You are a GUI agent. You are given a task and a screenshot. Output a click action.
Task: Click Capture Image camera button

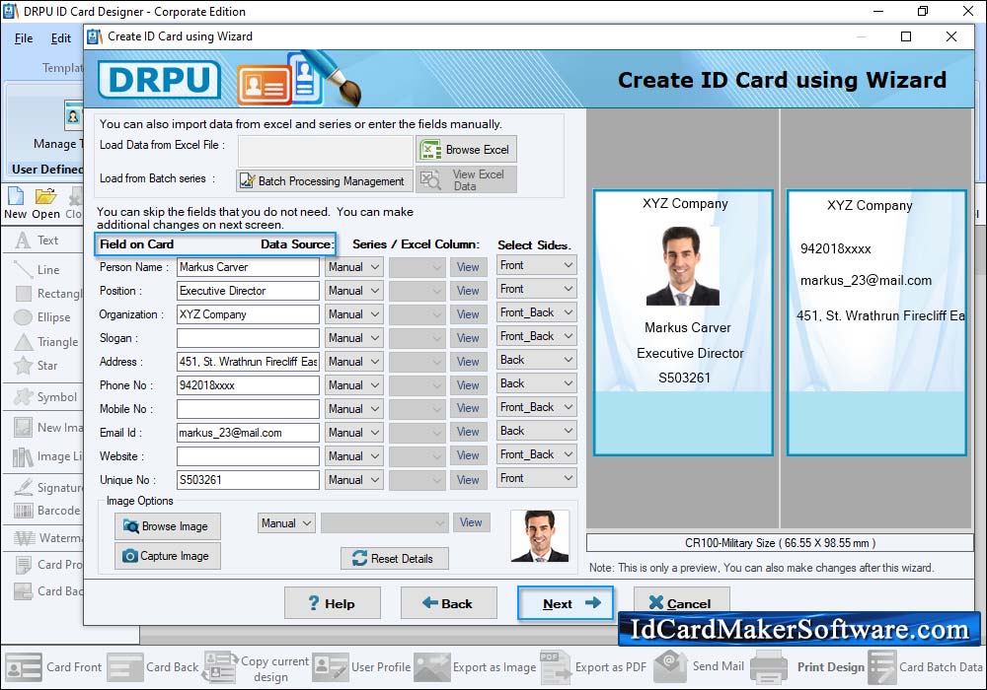[x=168, y=556]
